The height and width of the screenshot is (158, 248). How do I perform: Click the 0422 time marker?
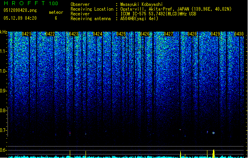[x=50, y=34]
